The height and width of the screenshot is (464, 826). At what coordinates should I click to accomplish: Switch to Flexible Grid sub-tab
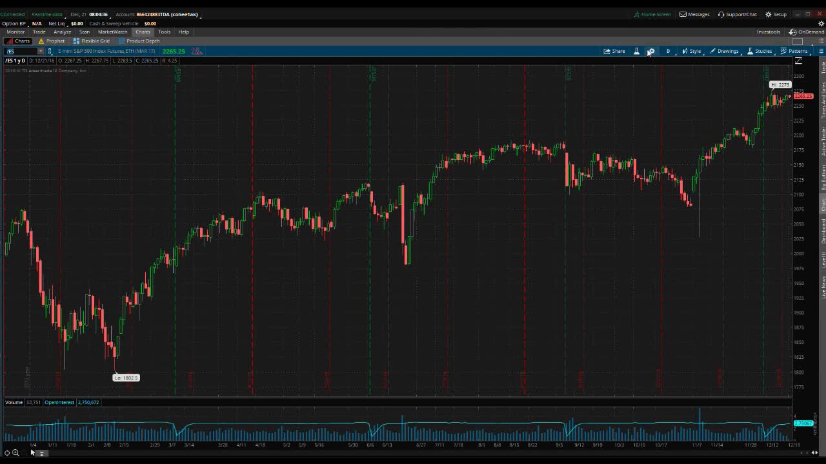(92, 41)
